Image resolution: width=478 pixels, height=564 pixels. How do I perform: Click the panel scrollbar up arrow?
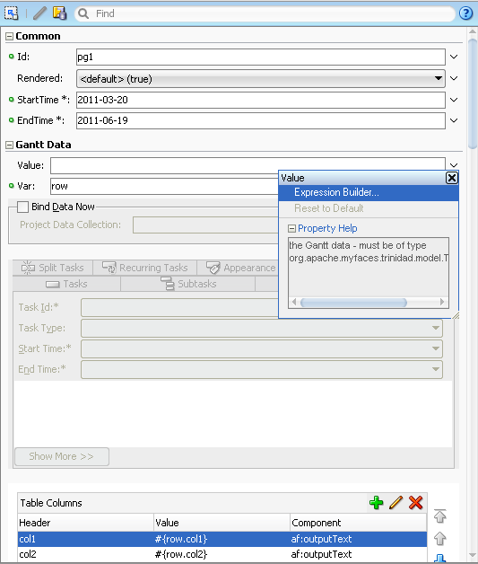pyautogui.click(x=473, y=31)
